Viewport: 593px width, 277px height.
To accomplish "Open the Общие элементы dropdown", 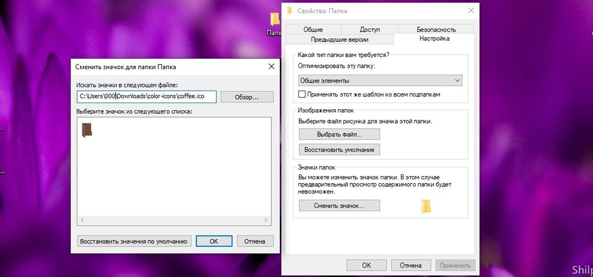I will tap(380, 81).
